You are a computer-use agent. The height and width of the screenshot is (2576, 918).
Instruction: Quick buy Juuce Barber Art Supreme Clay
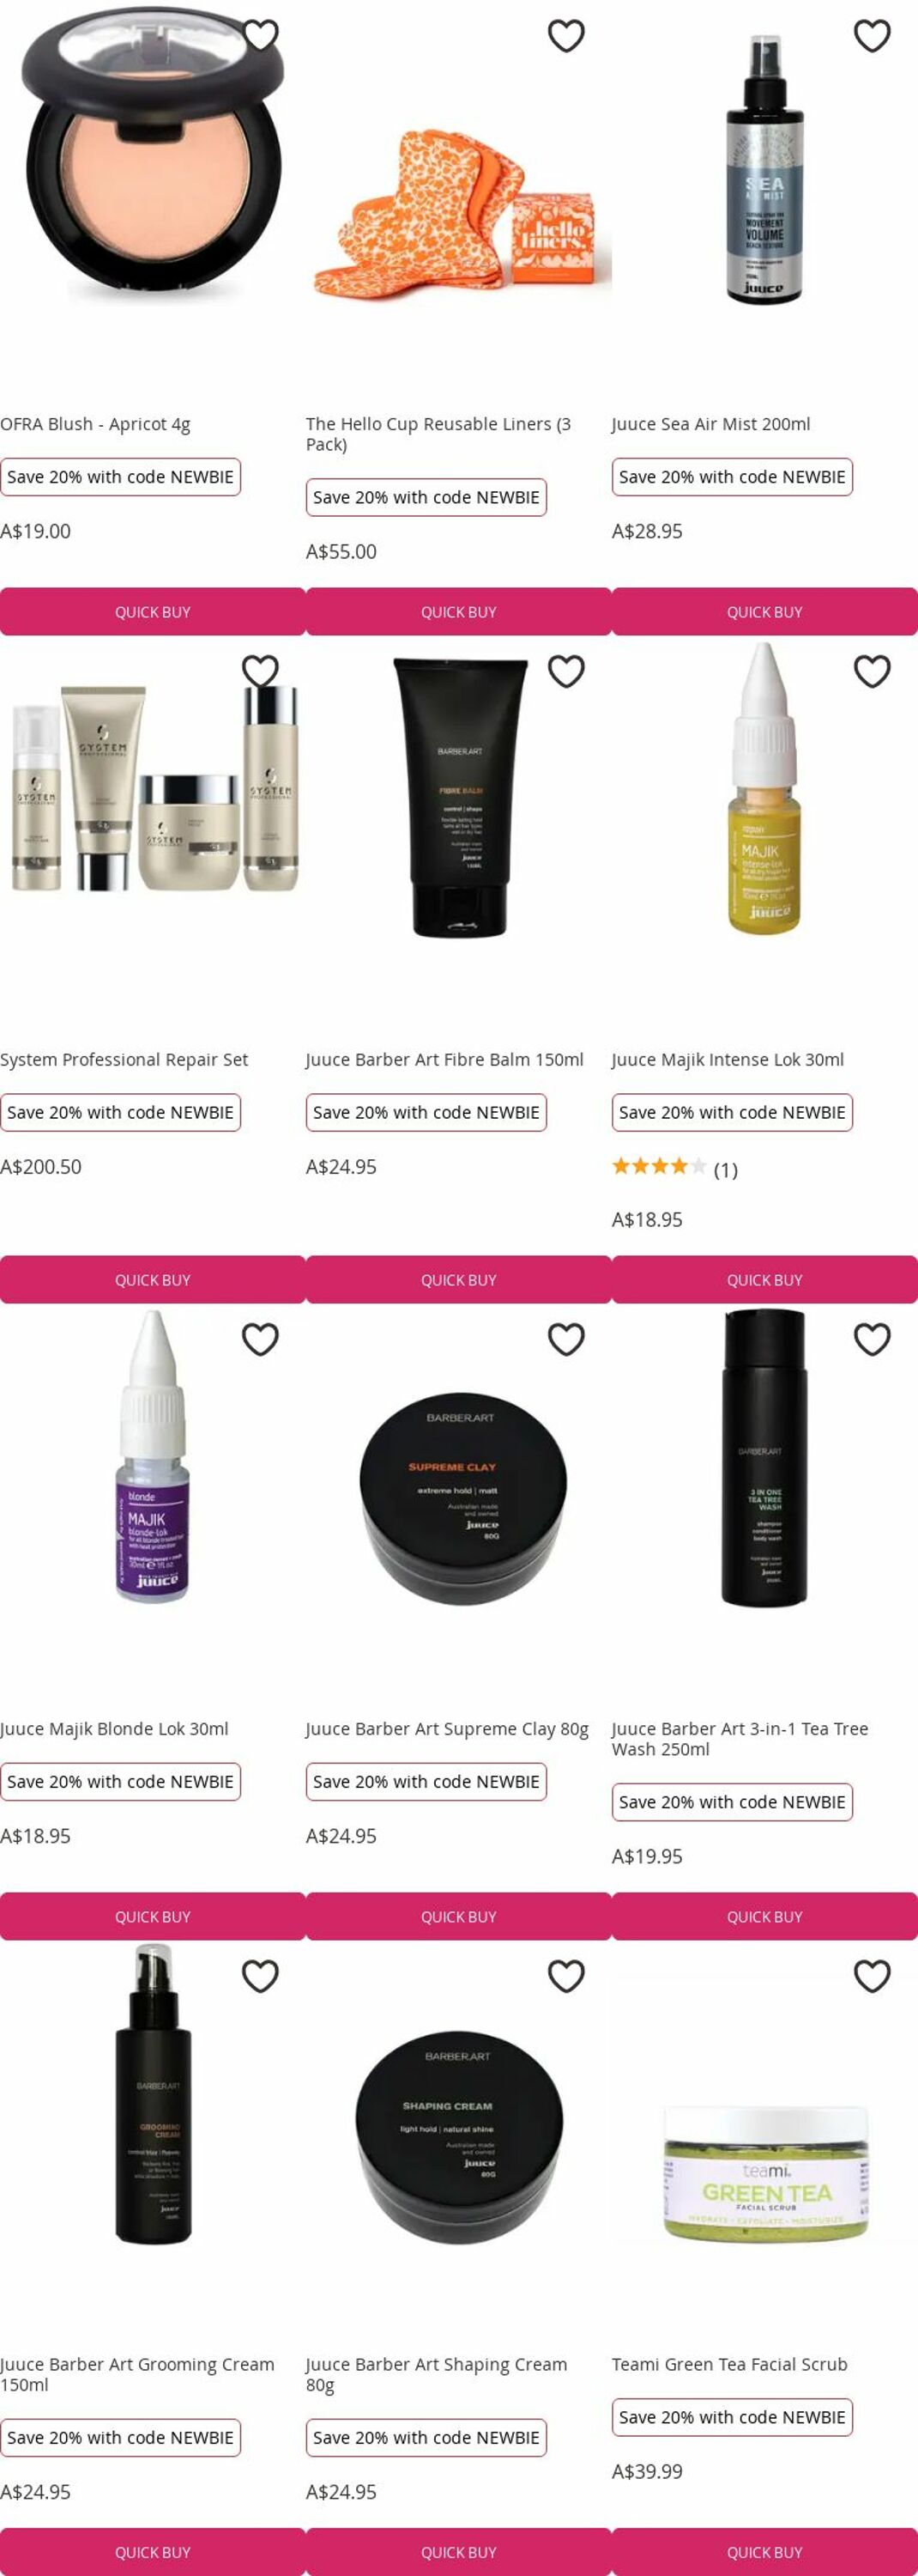point(458,1917)
